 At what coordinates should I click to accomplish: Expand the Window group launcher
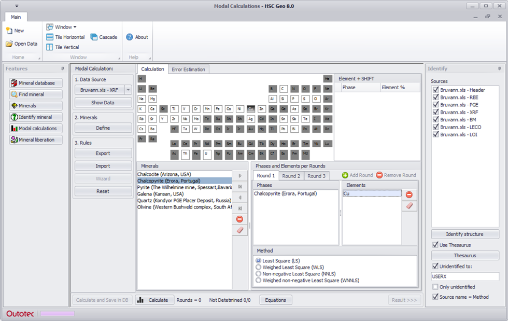(119, 59)
